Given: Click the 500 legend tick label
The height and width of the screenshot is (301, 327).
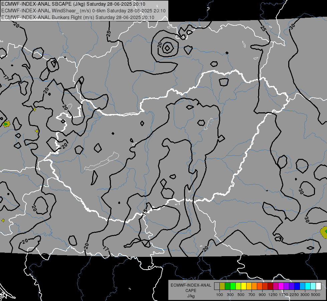Looking at the screenshot, I should coord(241,295).
